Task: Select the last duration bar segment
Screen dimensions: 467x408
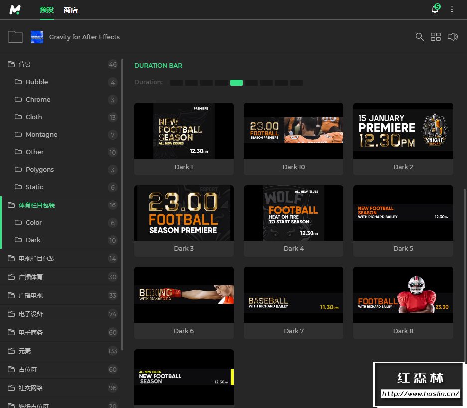Action: click(297, 83)
